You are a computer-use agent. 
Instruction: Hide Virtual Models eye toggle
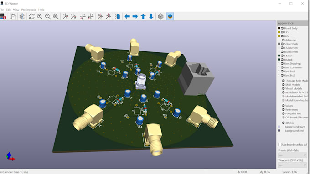[283, 88]
